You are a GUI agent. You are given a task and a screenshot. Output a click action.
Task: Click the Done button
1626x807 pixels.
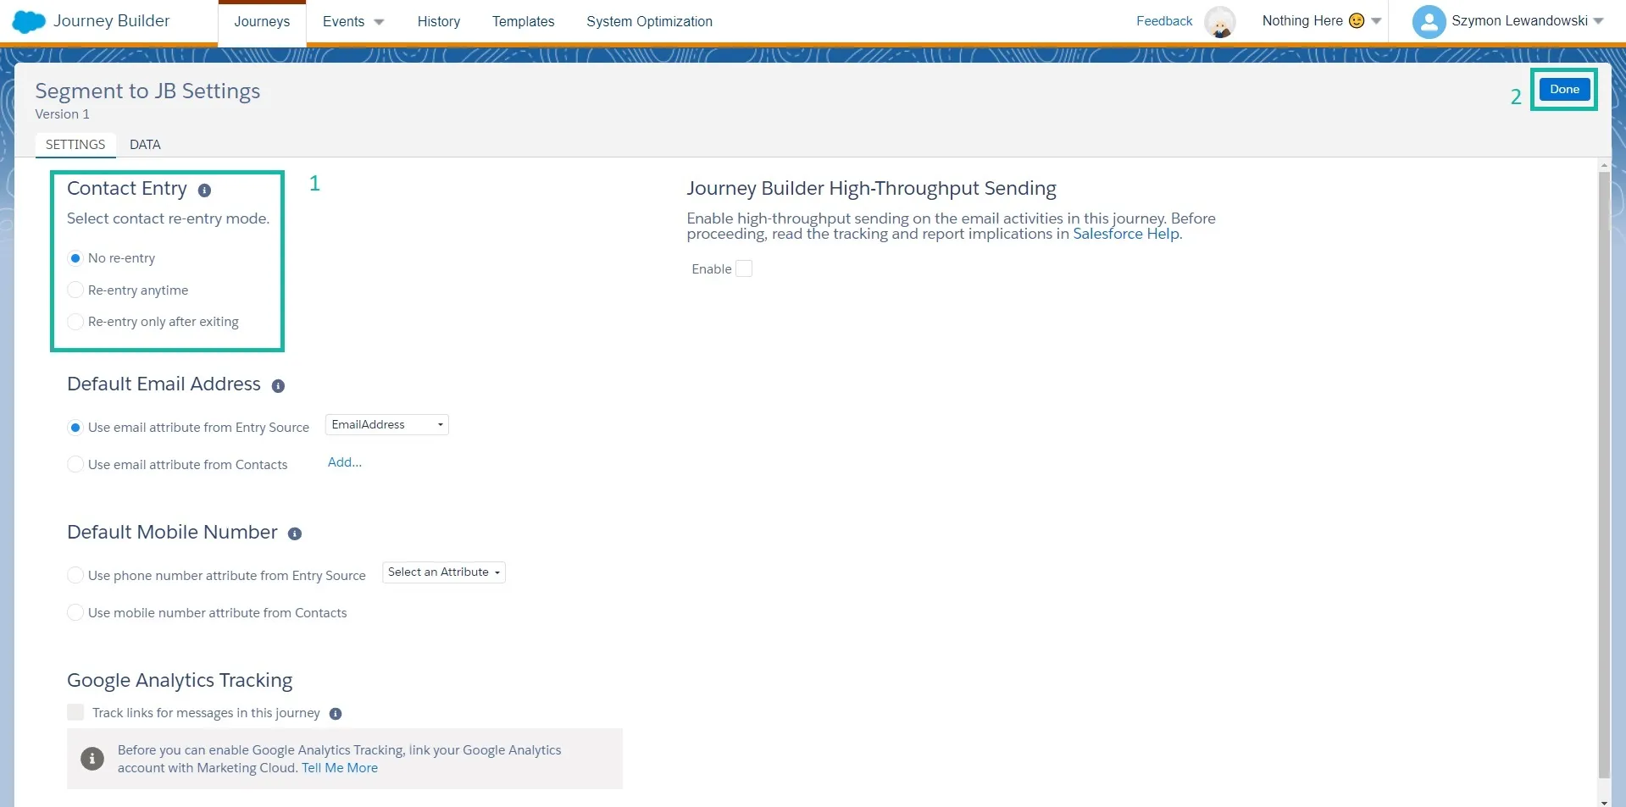click(1563, 89)
